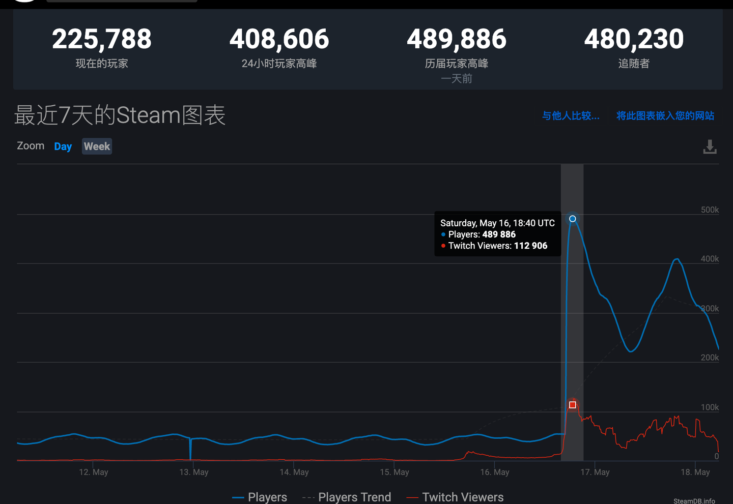The height and width of the screenshot is (504, 733).
Task: Click the 408,606 24-hour peak figure
Action: point(279,39)
